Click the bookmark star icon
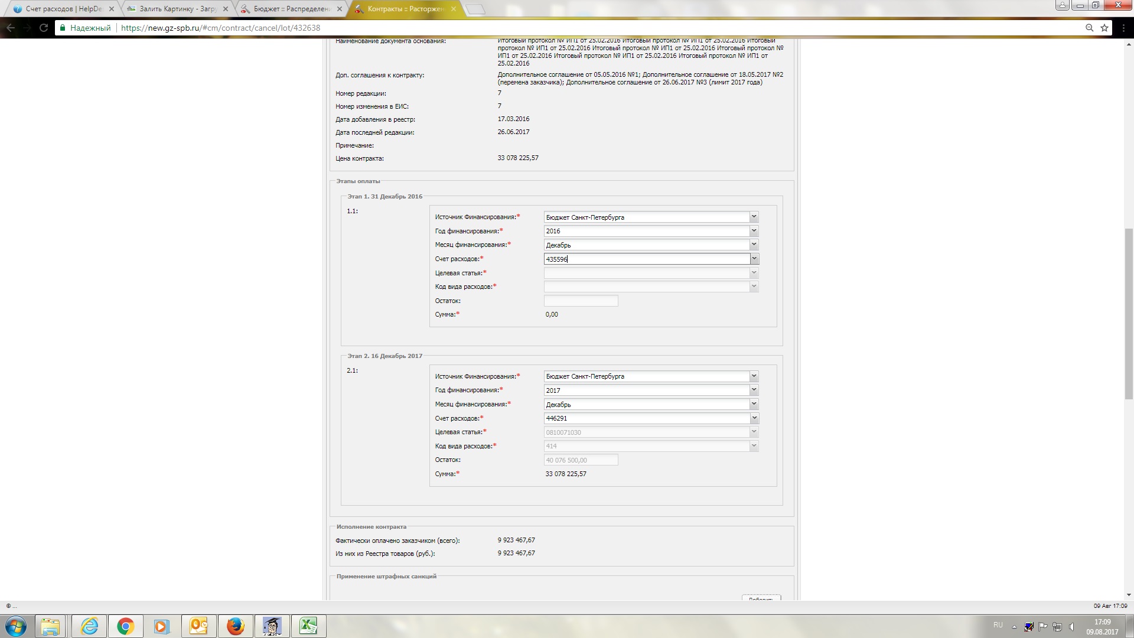 1104,28
